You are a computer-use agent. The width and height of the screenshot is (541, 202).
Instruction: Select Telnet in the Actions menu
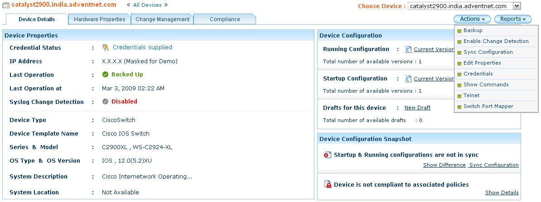click(471, 95)
